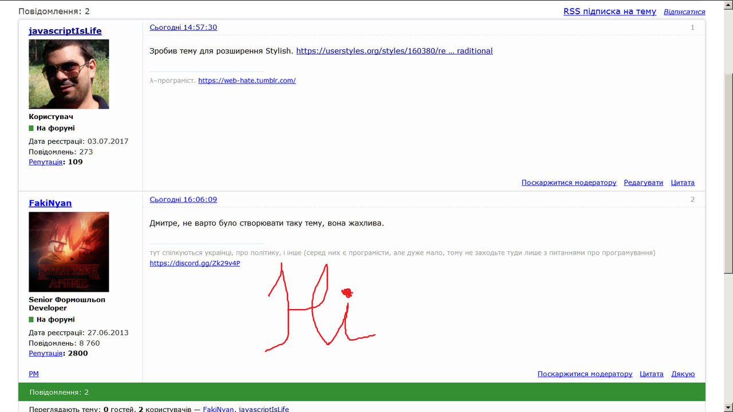Click PM link under FakiNyan
Image resolution: width=733 pixels, height=412 pixels.
[x=34, y=374]
